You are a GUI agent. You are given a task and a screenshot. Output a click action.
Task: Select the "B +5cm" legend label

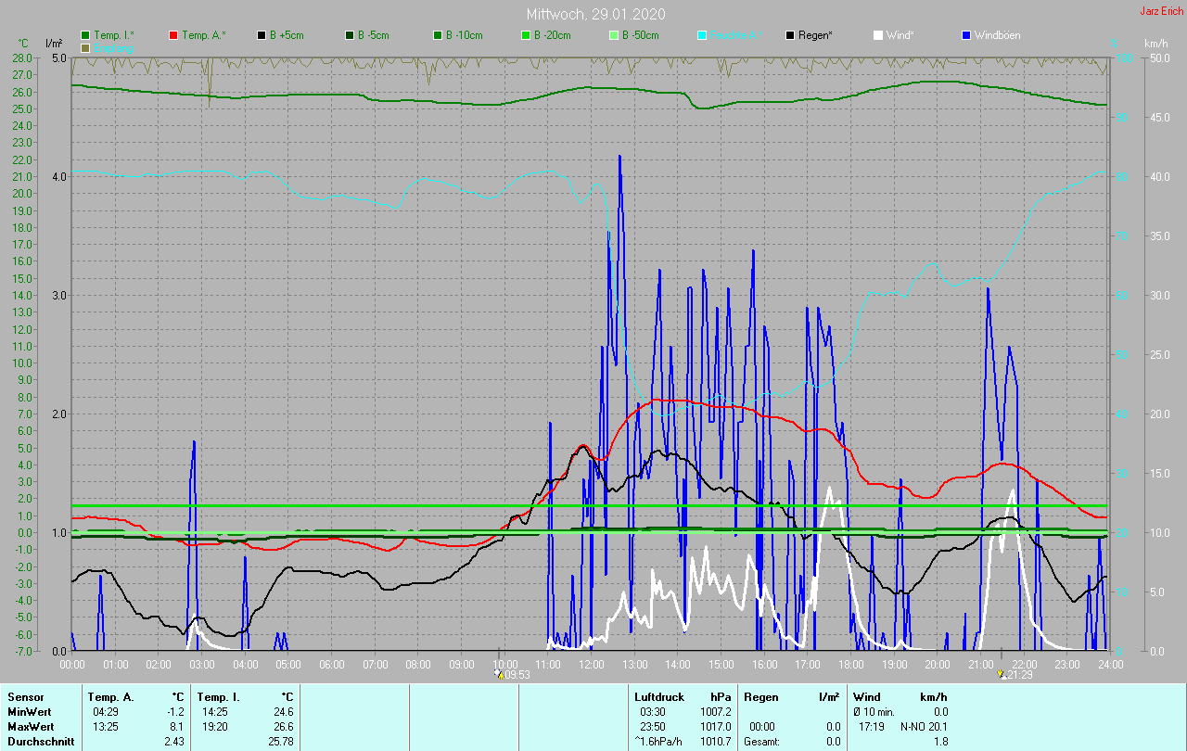(x=287, y=35)
